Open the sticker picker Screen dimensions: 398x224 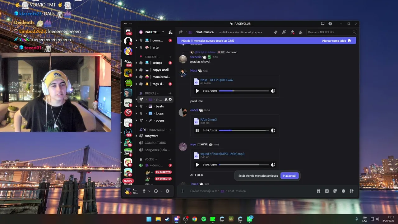[x=335, y=191]
